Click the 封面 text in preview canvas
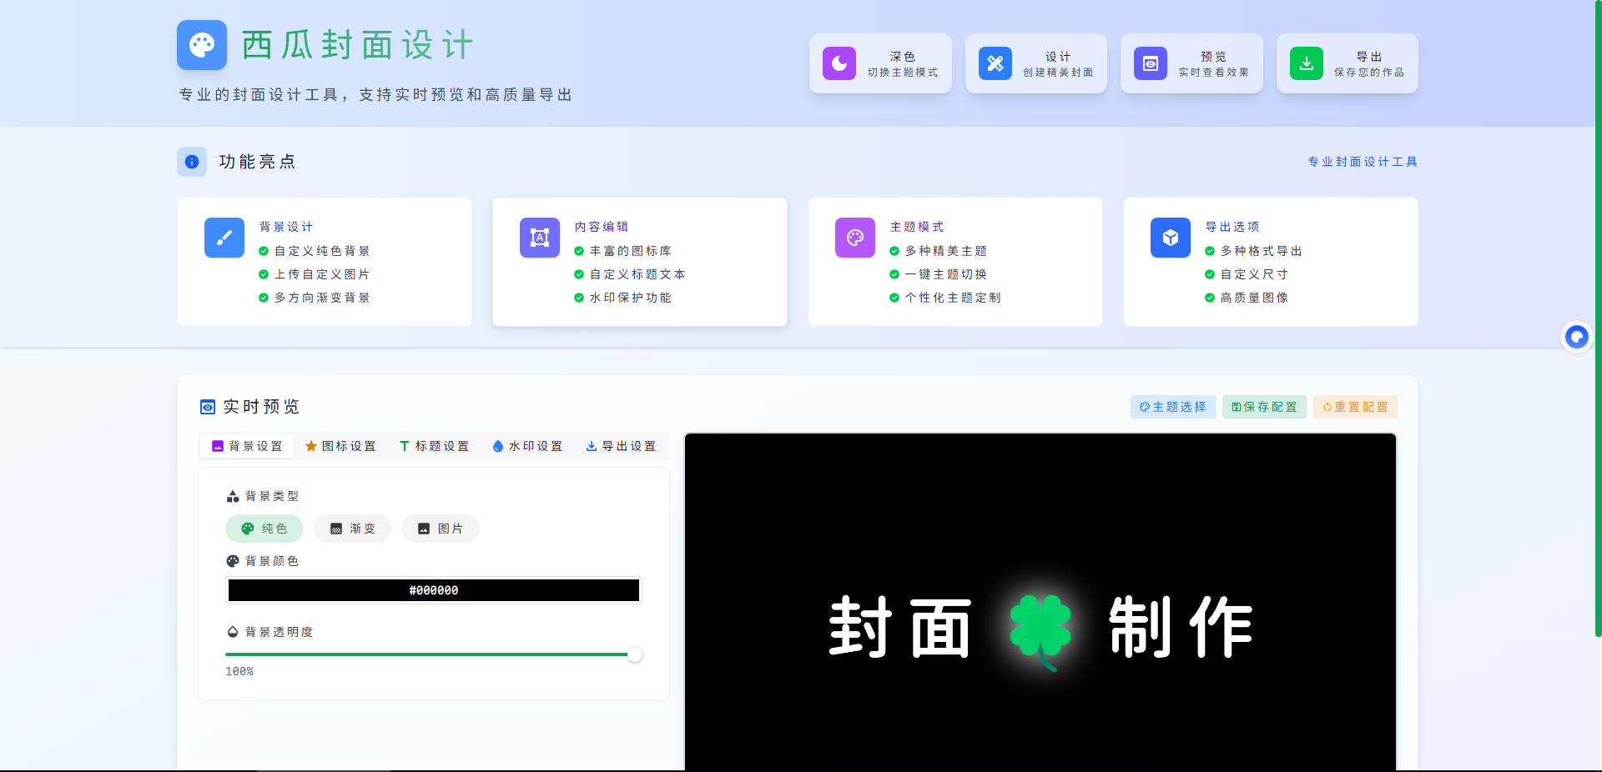Image resolution: width=1602 pixels, height=772 pixels. [900, 628]
